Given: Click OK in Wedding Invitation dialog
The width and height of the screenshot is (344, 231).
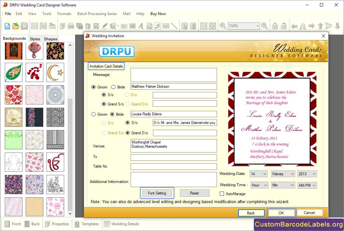Looking at the screenshot, I should pos(281,213).
